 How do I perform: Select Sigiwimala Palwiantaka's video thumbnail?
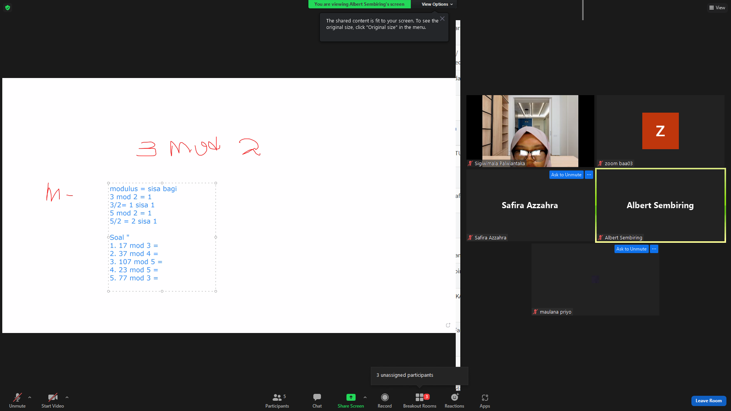530,131
